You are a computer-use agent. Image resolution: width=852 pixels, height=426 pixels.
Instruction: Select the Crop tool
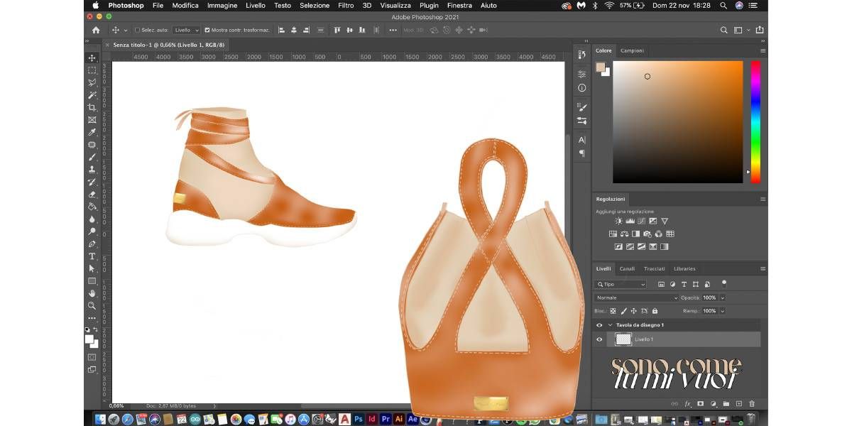pos(92,107)
